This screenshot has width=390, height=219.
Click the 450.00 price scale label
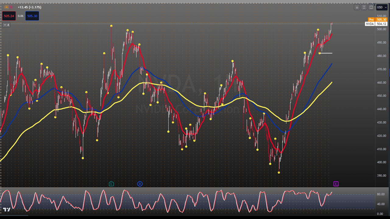[382, 96]
